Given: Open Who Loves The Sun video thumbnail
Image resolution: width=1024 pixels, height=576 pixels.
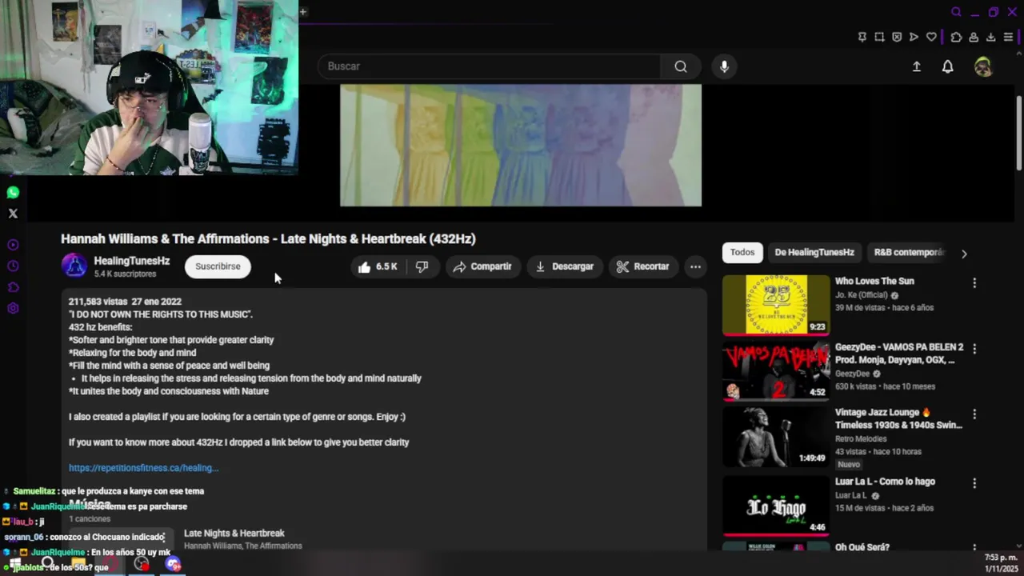Looking at the screenshot, I should coord(776,305).
